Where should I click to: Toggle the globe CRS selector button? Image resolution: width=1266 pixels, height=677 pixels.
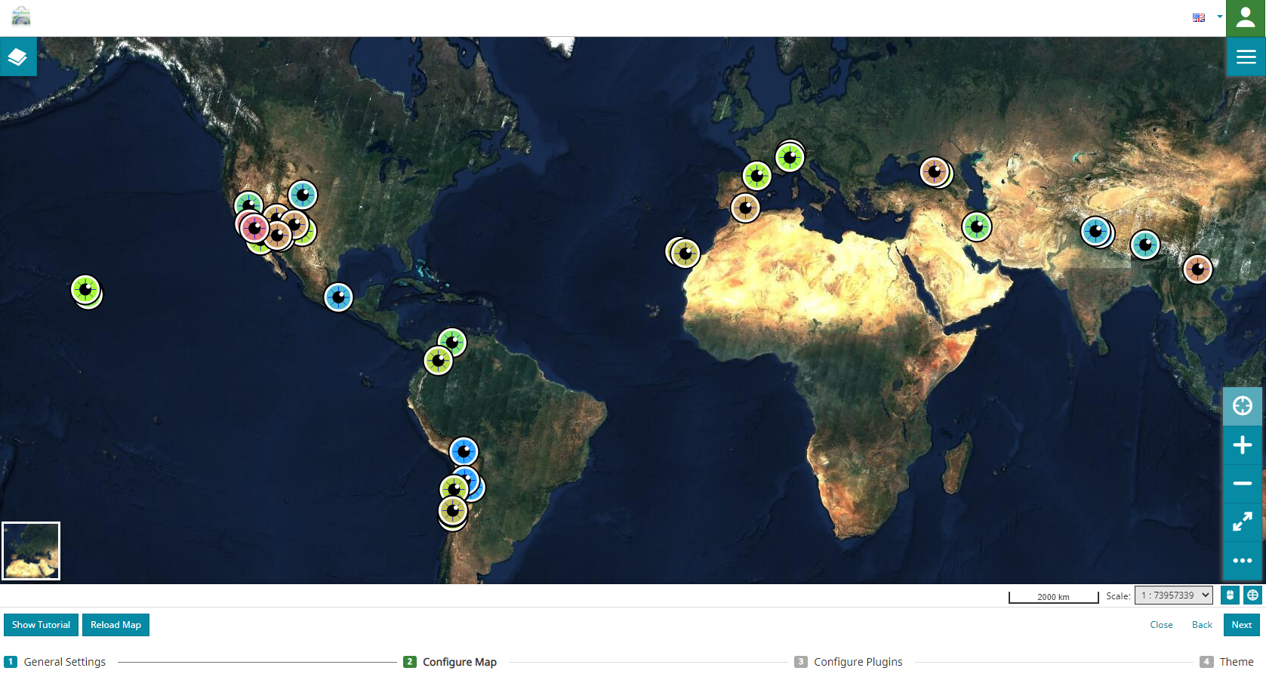coord(1252,595)
